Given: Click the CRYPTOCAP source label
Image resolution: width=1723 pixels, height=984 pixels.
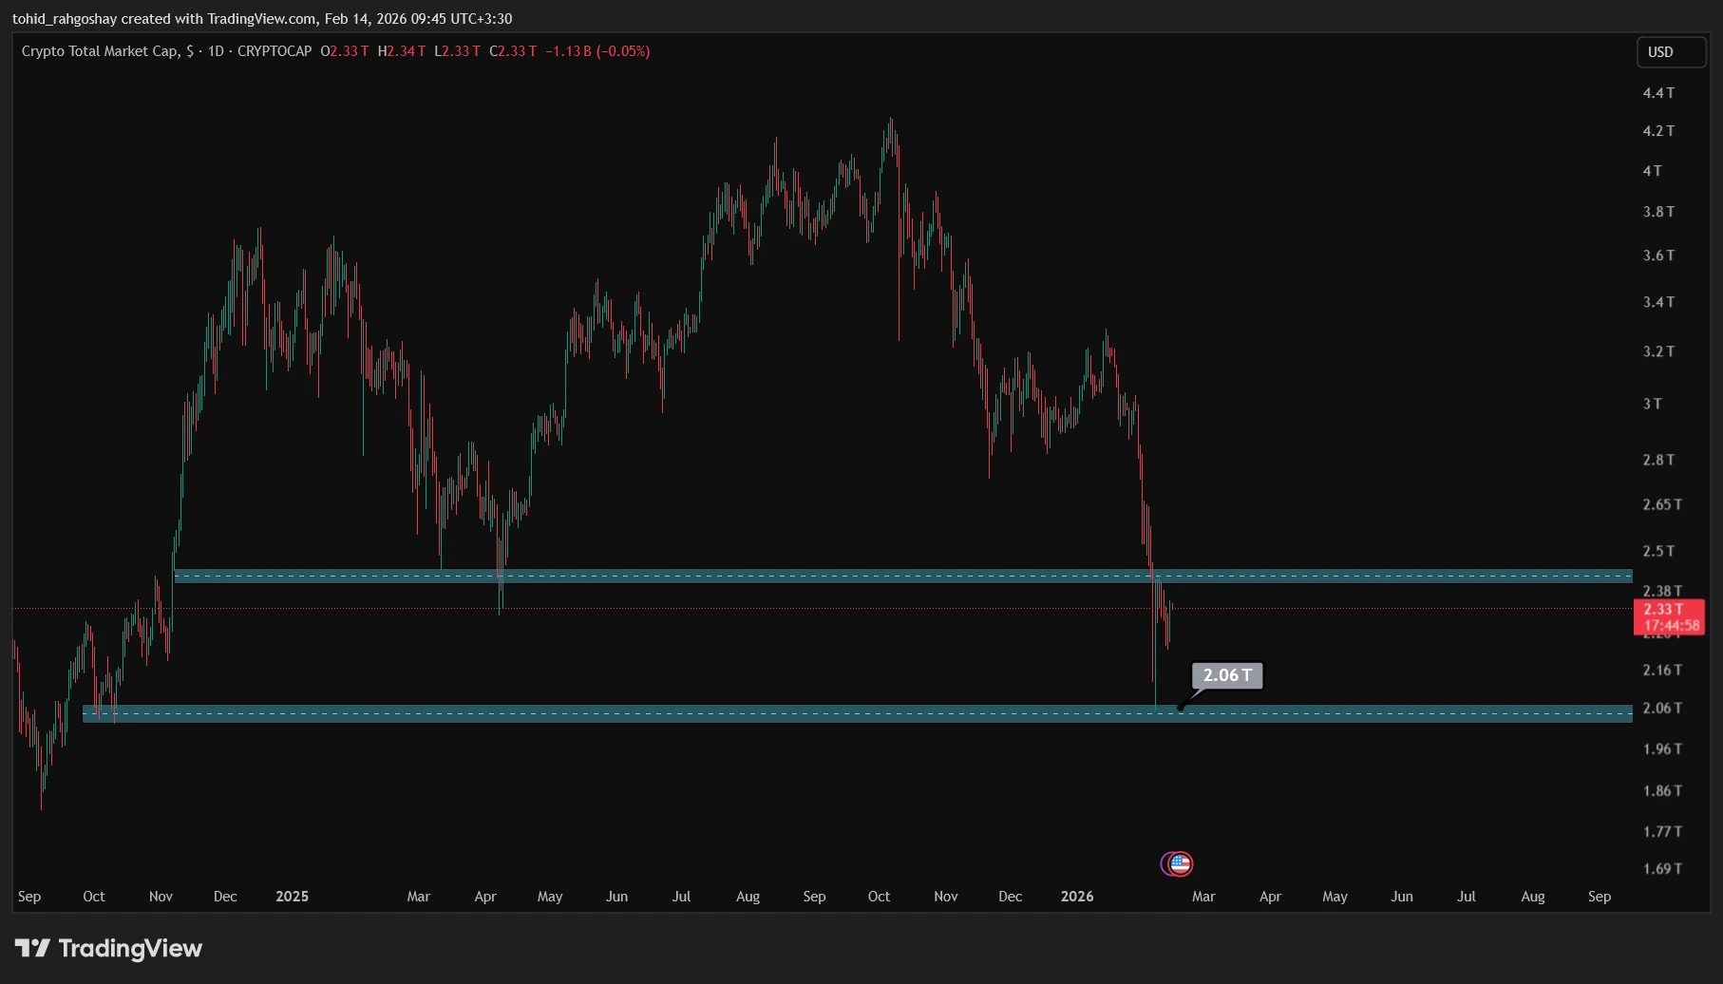Looking at the screenshot, I should pos(275,51).
